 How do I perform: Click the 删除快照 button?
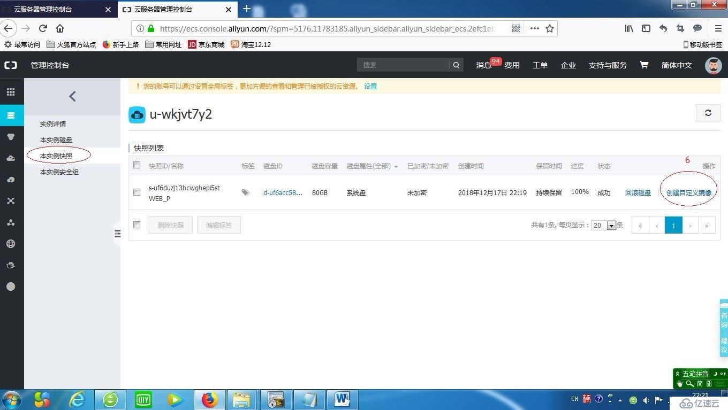[171, 225]
